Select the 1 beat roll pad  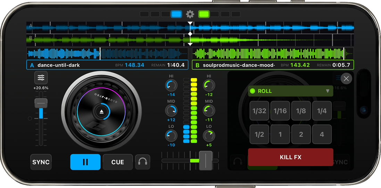(280, 134)
